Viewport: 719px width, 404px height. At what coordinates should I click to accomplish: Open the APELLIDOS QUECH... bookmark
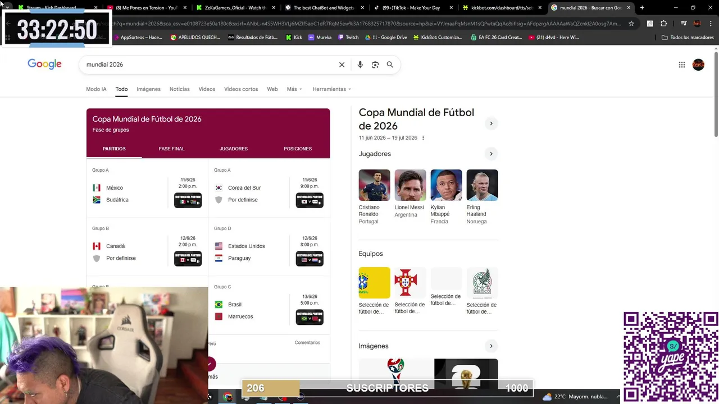tap(195, 37)
